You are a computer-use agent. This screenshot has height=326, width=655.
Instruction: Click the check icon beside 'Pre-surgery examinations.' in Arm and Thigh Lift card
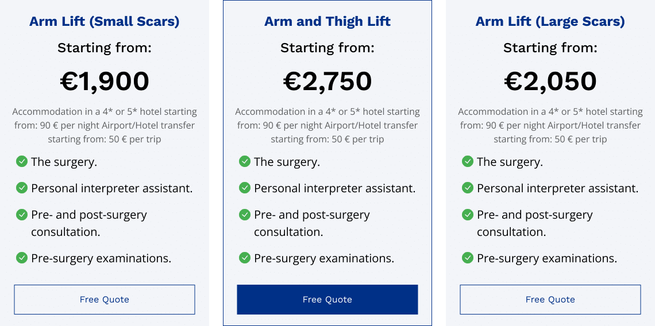coord(245,258)
